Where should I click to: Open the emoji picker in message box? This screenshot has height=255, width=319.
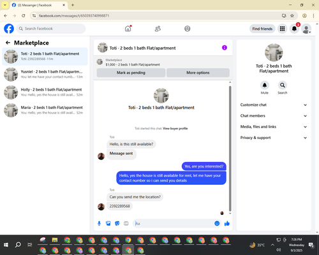pos(217,223)
